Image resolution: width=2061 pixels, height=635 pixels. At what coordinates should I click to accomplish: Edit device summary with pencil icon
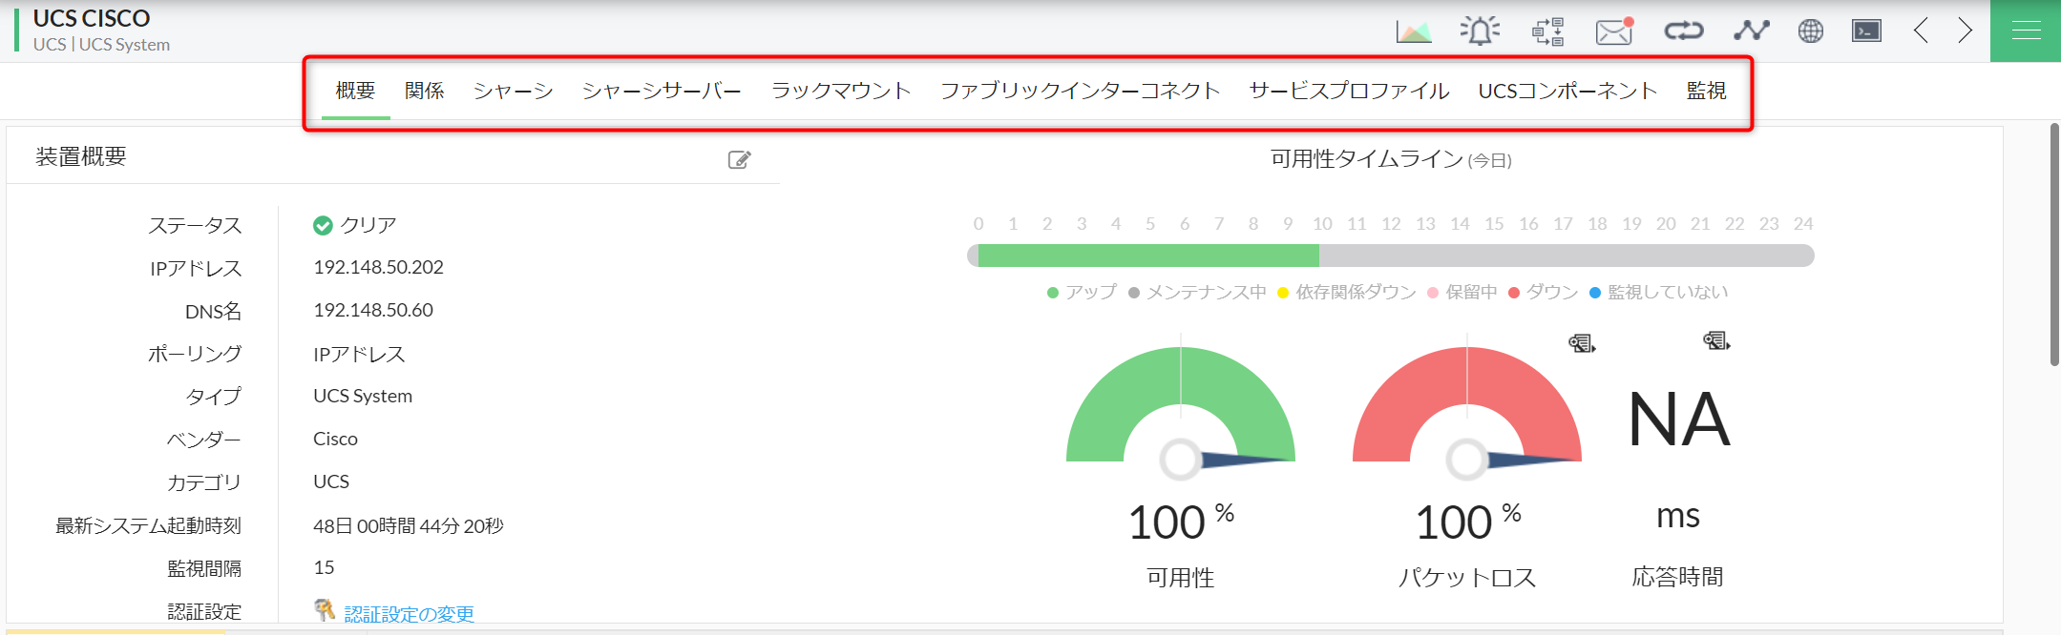point(739,159)
